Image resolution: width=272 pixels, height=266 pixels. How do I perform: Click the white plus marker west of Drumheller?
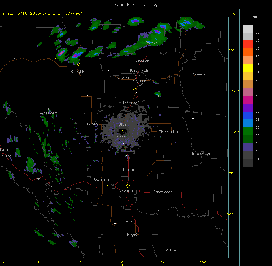pos(193,118)
